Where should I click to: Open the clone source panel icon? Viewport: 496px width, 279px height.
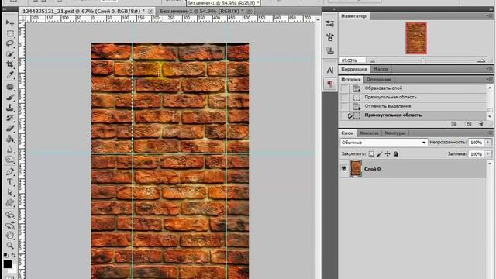330,50
